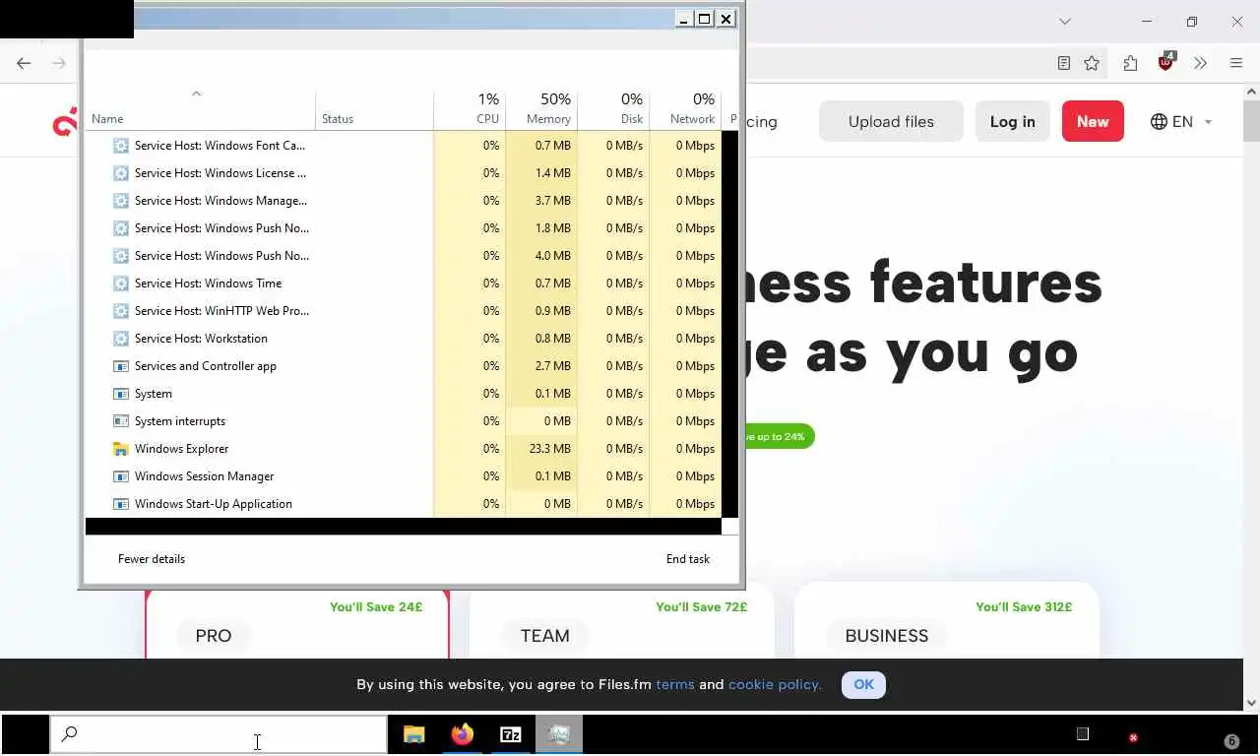
Task: Open Firefox from the taskbar
Action: click(463, 734)
